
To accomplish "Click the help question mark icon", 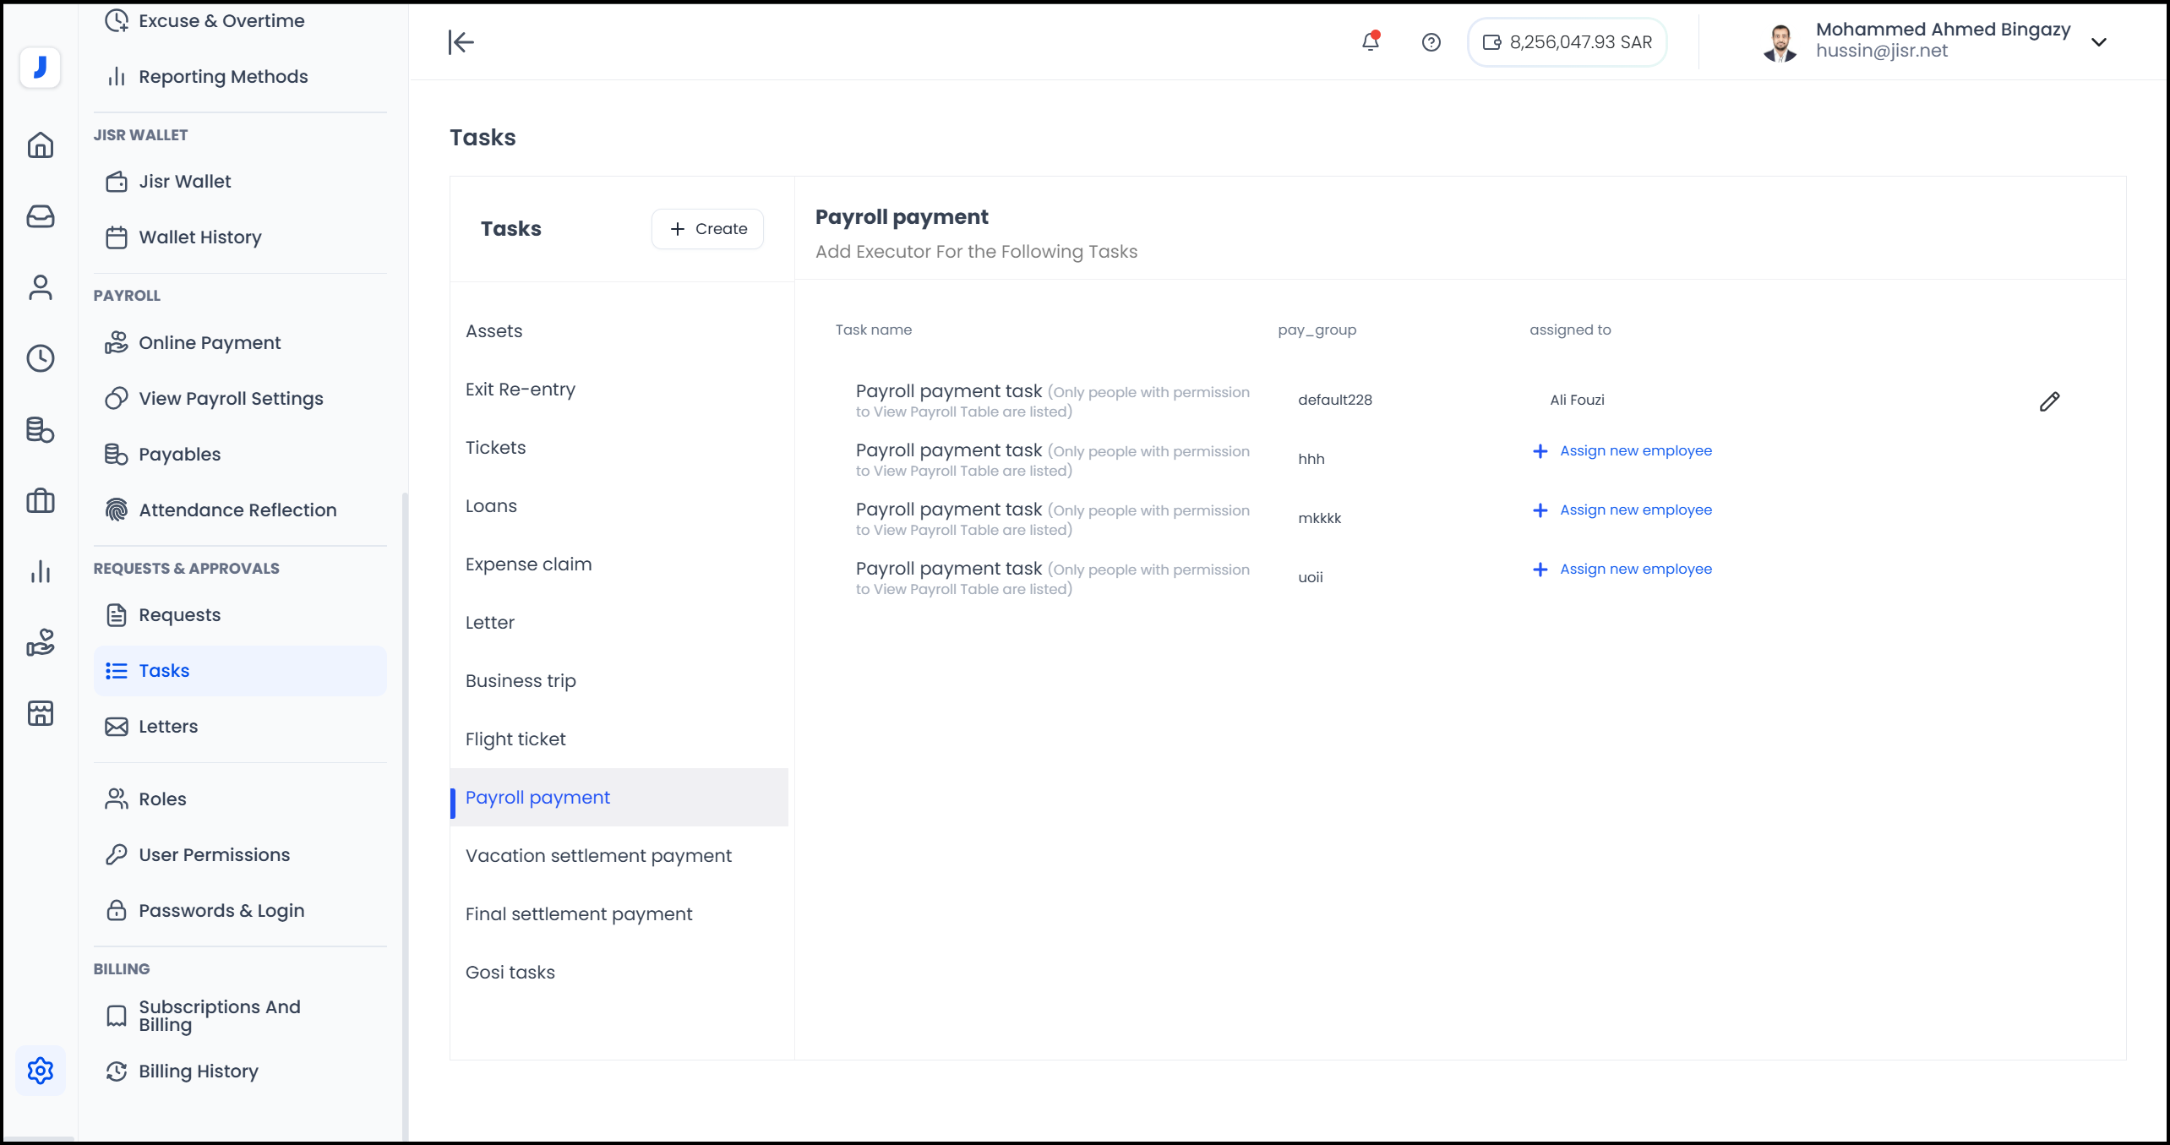I will click(1431, 41).
